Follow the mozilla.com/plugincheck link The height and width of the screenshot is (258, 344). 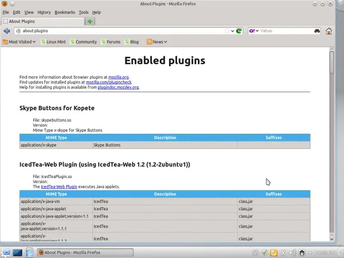click(109, 82)
